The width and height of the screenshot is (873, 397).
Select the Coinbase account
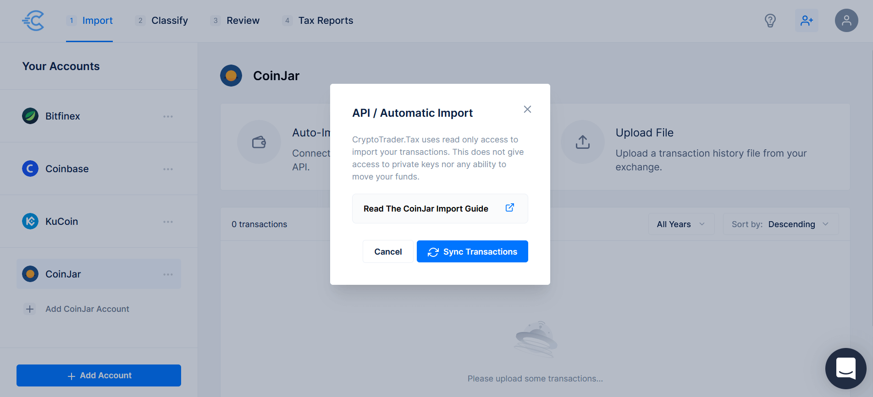99,169
